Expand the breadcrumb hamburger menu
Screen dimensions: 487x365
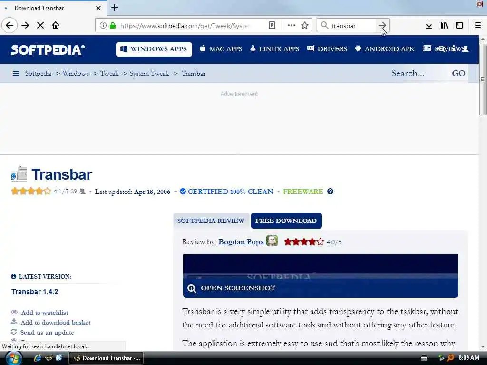click(16, 74)
